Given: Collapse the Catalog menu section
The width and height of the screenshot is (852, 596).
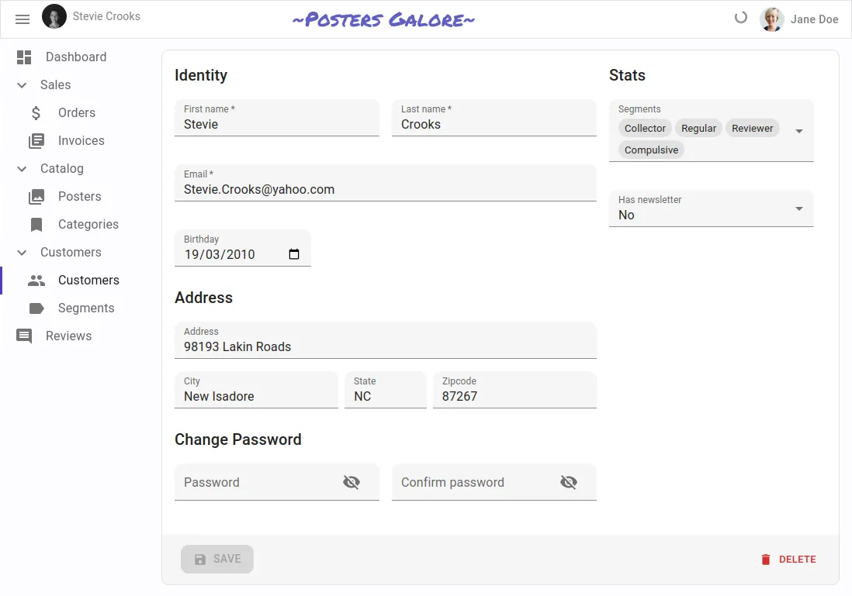Looking at the screenshot, I should [x=22, y=169].
